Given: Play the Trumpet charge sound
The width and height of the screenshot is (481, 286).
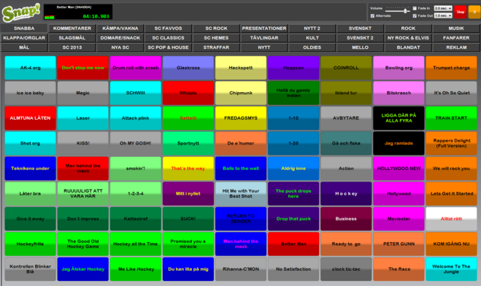Looking at the screenshot, I should pos(451,68).
